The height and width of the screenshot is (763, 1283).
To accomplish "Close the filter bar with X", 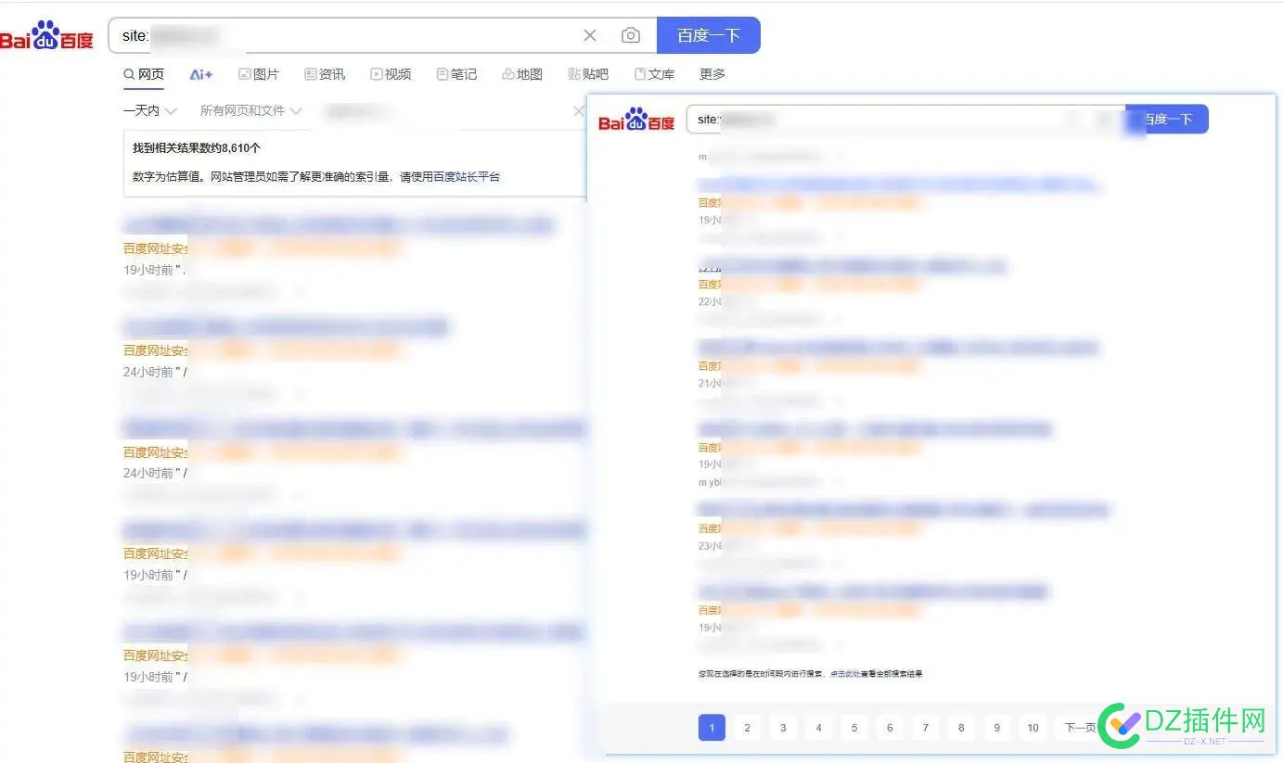I will 579,111.
